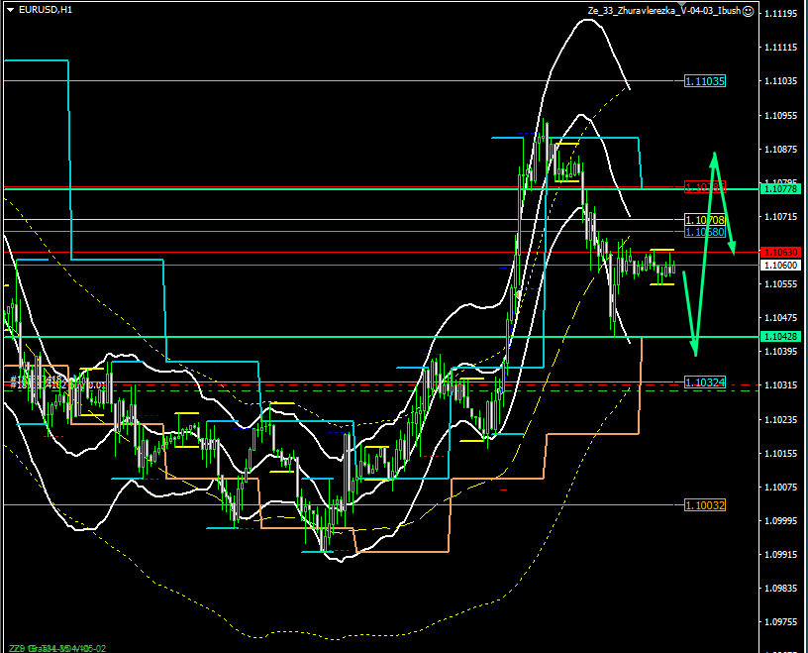Click the 1.10395 value on price scale
This screenshot has height=653, width=808.
click(x=780, y=351)
